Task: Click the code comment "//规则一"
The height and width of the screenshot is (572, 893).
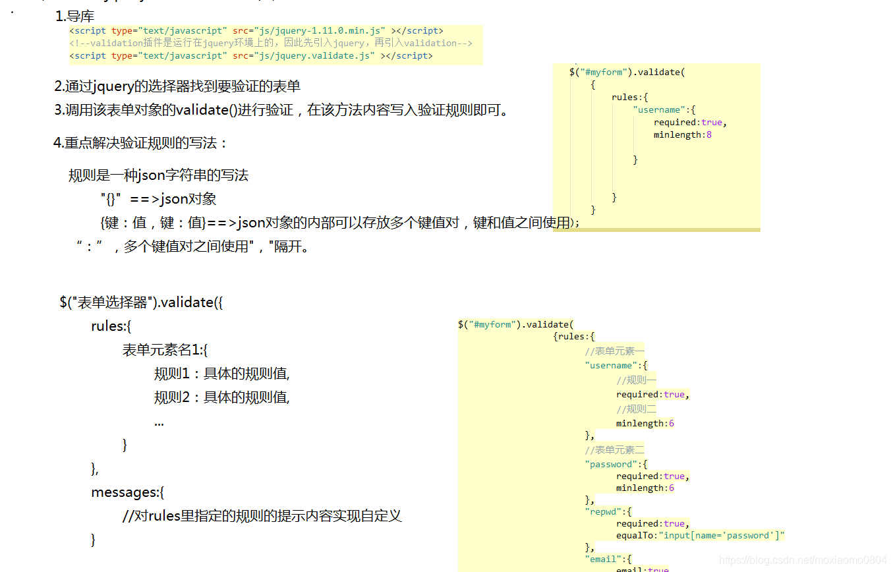Action: pyautogui.click(x=637, y=380)
